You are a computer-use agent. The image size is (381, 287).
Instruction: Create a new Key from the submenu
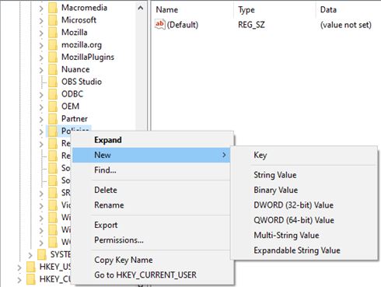(x=304, y=155)
